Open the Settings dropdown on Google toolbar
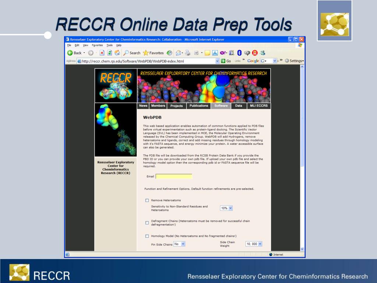Image resolution: width=377 pixels, height=283 pixels. (x=294, y=61)
